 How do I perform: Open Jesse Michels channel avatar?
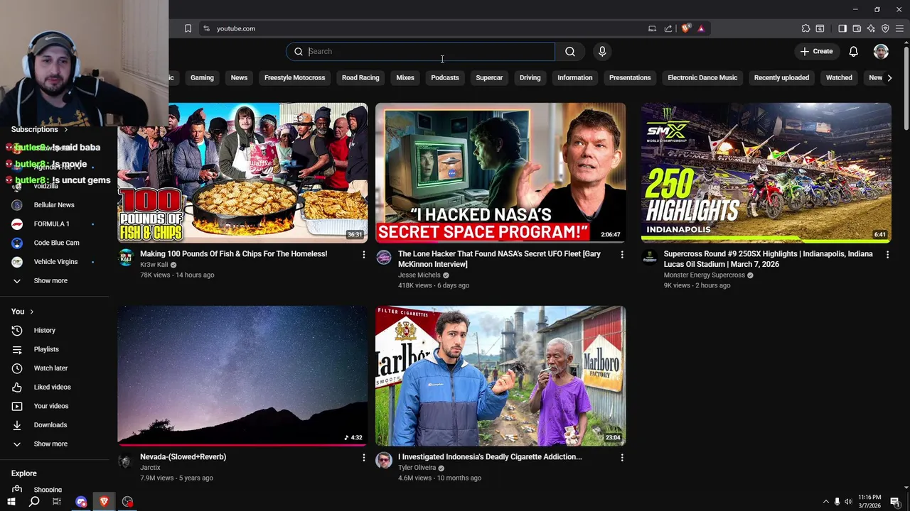click(x=384, y=257)
